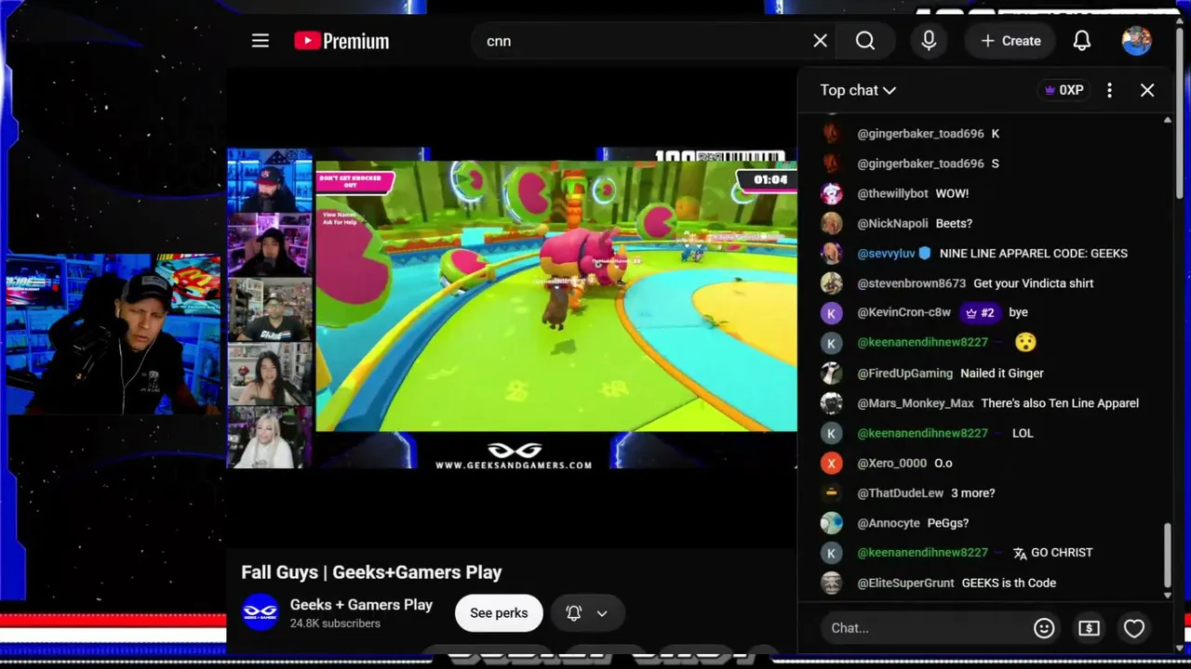
Task: Click @stevenbrown8673's avatar in chat
Action: click(x=831, y=283)
